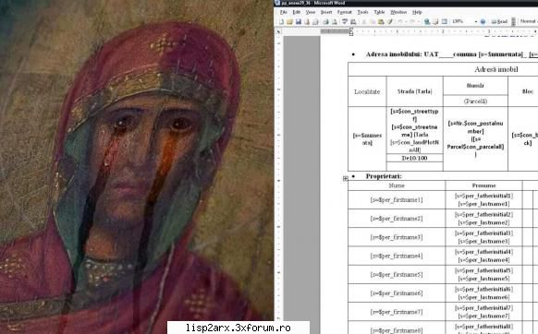Image resolution: width=538 pixels, height=334 pixels.
Task: Click the 'Strada (Tarla)' header cell
Action: click(x=414, y=91)
